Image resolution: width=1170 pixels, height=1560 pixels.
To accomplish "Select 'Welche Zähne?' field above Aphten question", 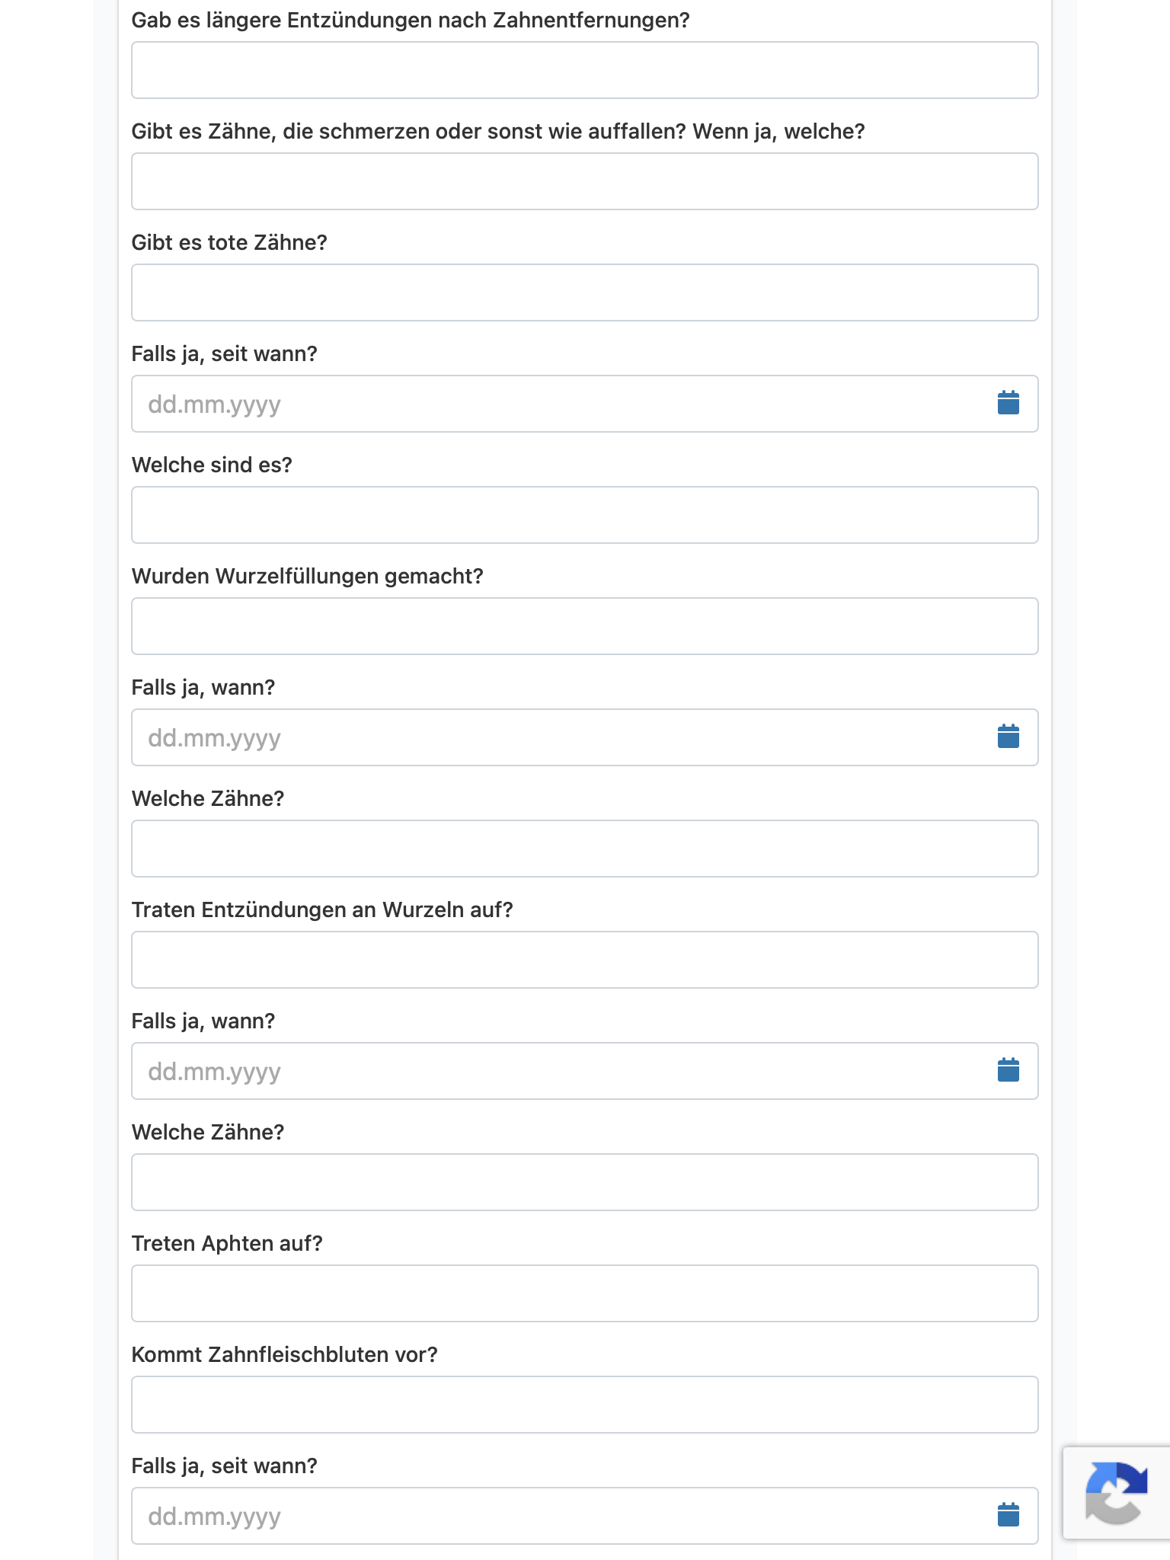I will coord(584,1182).
